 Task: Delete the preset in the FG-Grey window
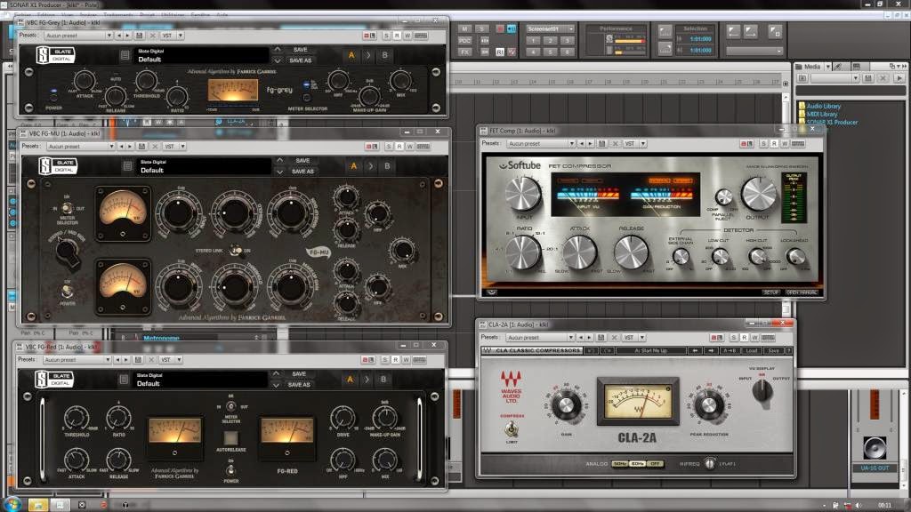point(153,36)
